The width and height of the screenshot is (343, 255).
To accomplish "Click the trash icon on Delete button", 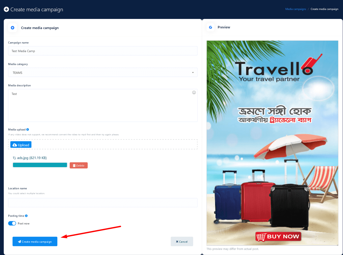I will (x=74, y=166).
